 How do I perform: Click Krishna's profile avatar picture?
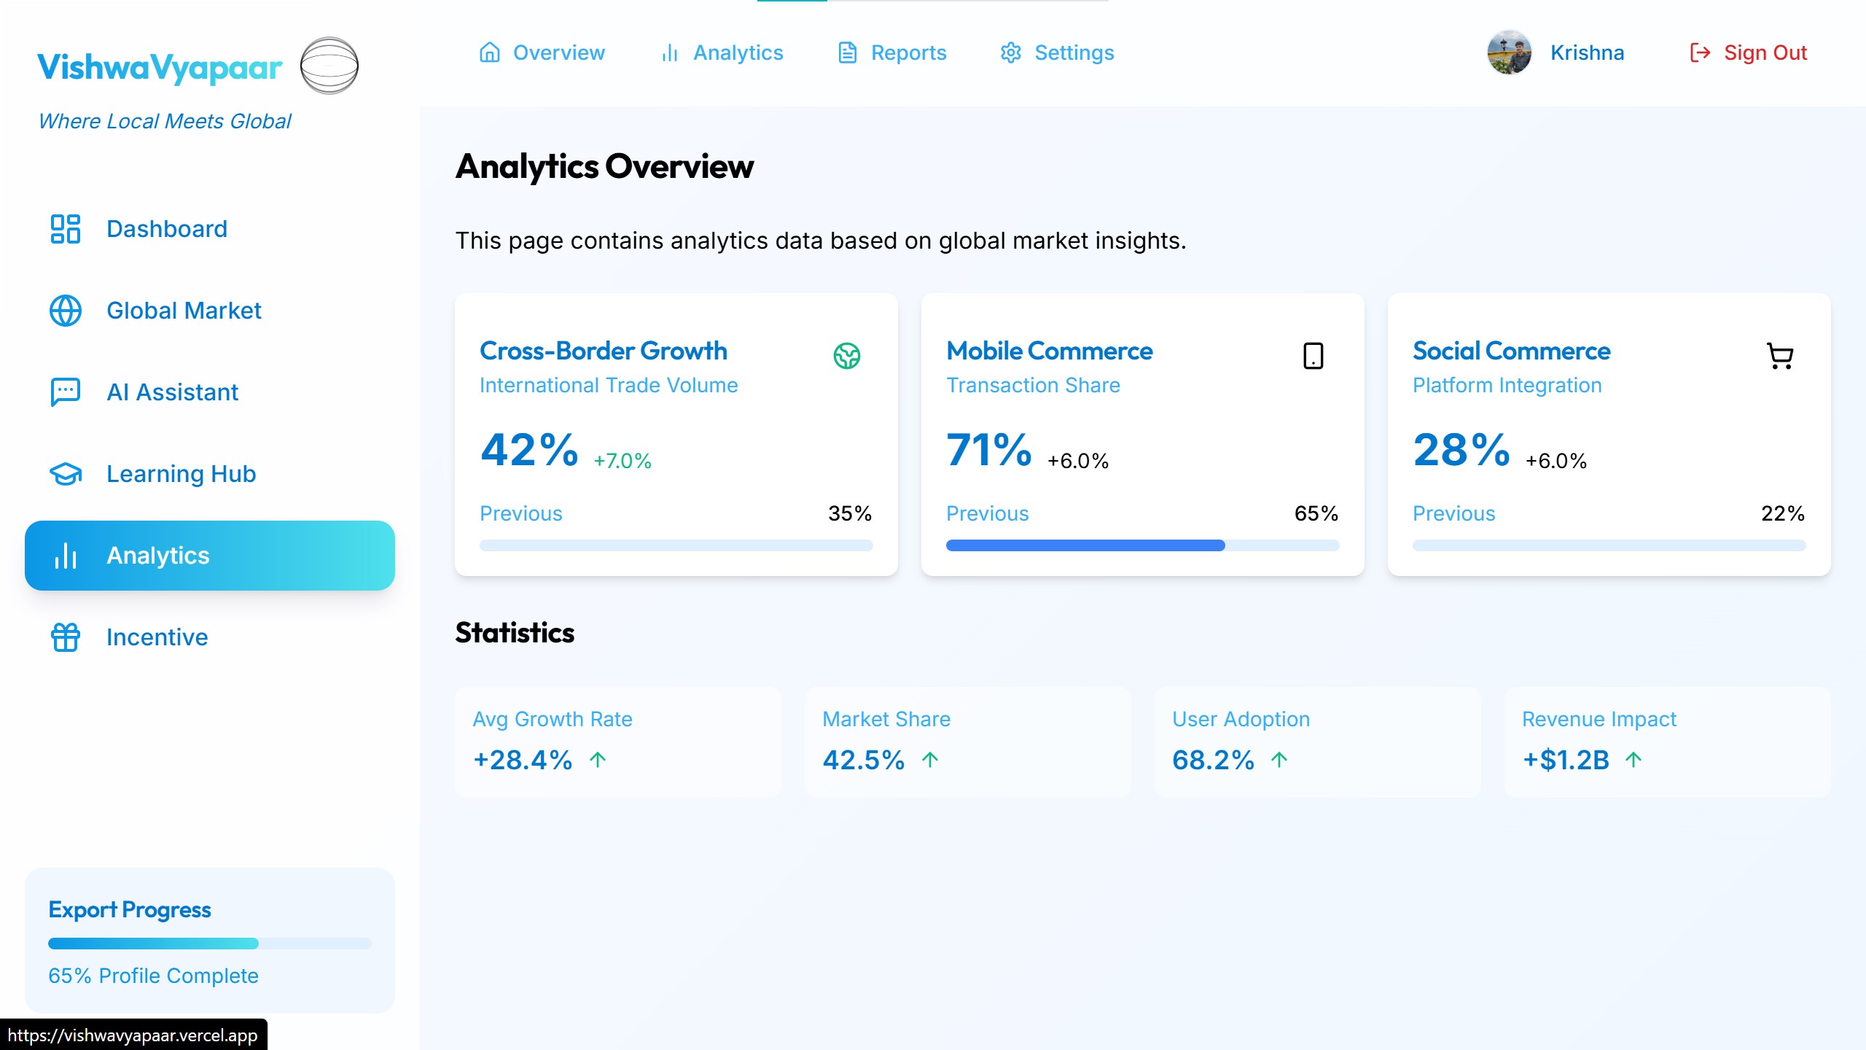click(1509, 52)
